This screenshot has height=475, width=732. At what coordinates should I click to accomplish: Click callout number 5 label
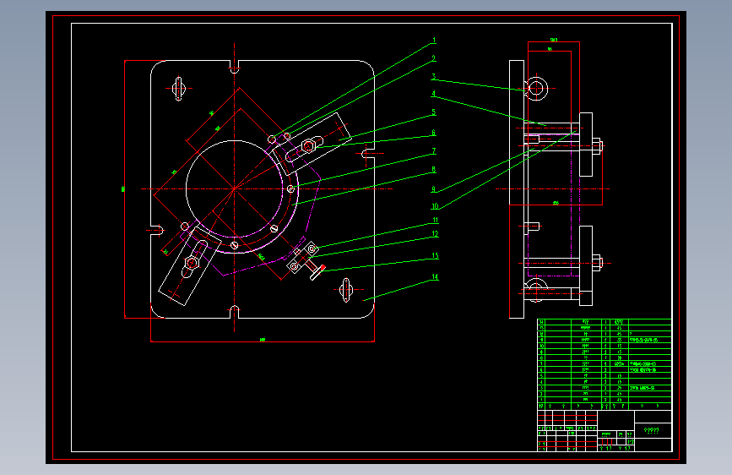coord(434,112)
